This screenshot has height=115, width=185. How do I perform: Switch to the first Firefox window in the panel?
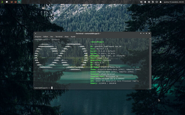[x=12, y=2]
